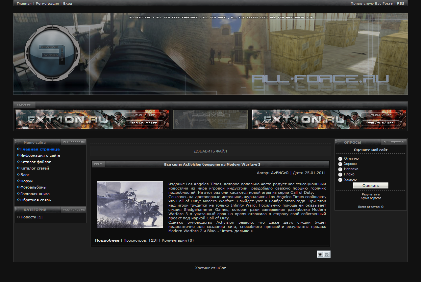Open the Новости category

coord(28,217)
